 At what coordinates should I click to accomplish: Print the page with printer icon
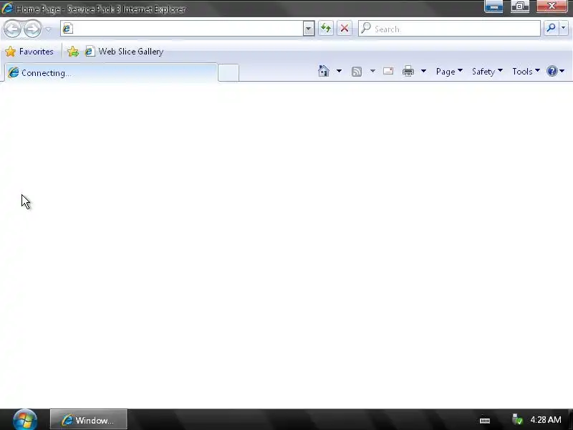408,71
